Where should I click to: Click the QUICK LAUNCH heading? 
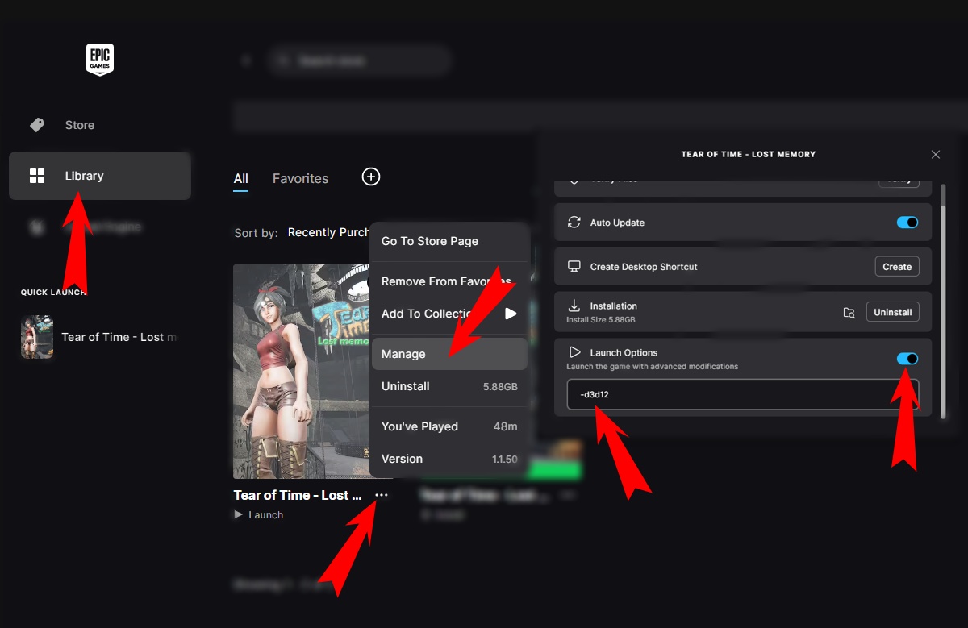point(53,293)
